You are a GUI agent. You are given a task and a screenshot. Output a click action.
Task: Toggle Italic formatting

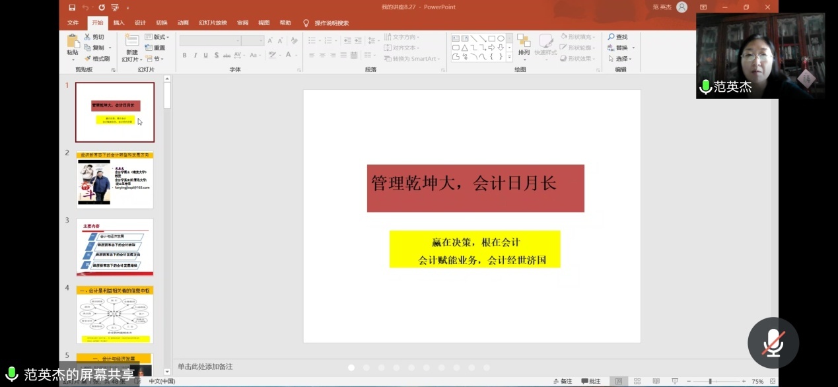pyautogui.click(x=195, y=55)
